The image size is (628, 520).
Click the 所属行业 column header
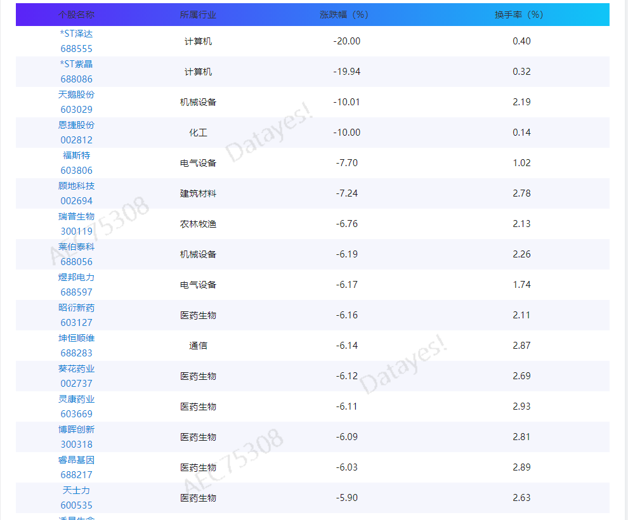coord(197,13)
